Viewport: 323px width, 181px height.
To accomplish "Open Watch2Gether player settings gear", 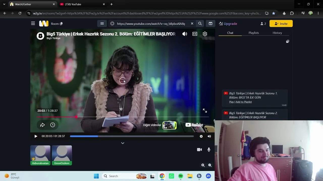I will 201,136.
